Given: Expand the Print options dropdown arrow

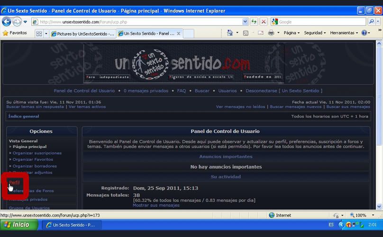Looking at the screenshot, I should (x=278, y=33).
